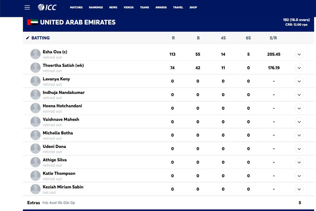
Task: Click the Esha Oza player name
Action: pos(55,52)
